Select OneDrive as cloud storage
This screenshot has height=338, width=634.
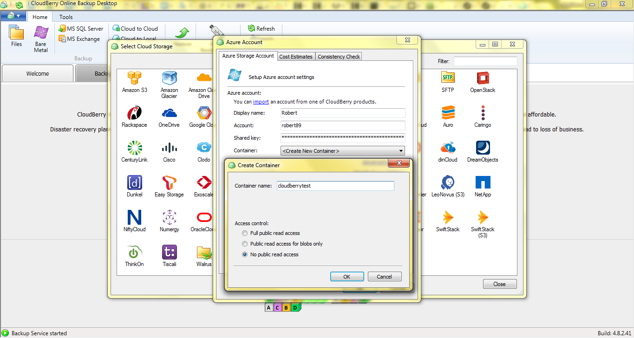click(169, 114)
